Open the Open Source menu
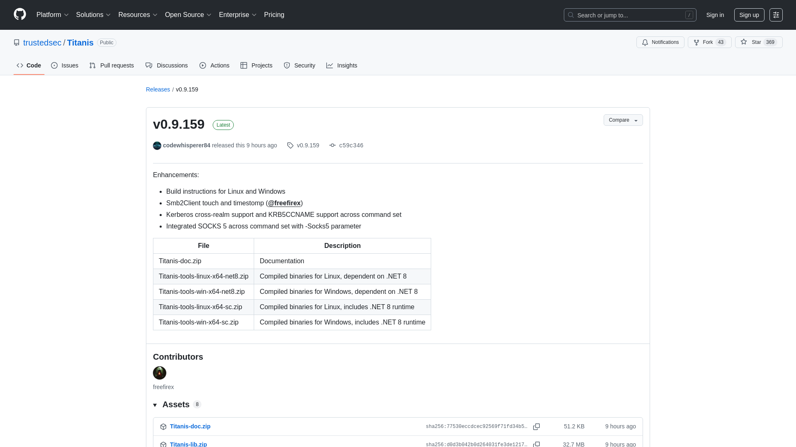796x447 pixels. [x=187, y=15]
